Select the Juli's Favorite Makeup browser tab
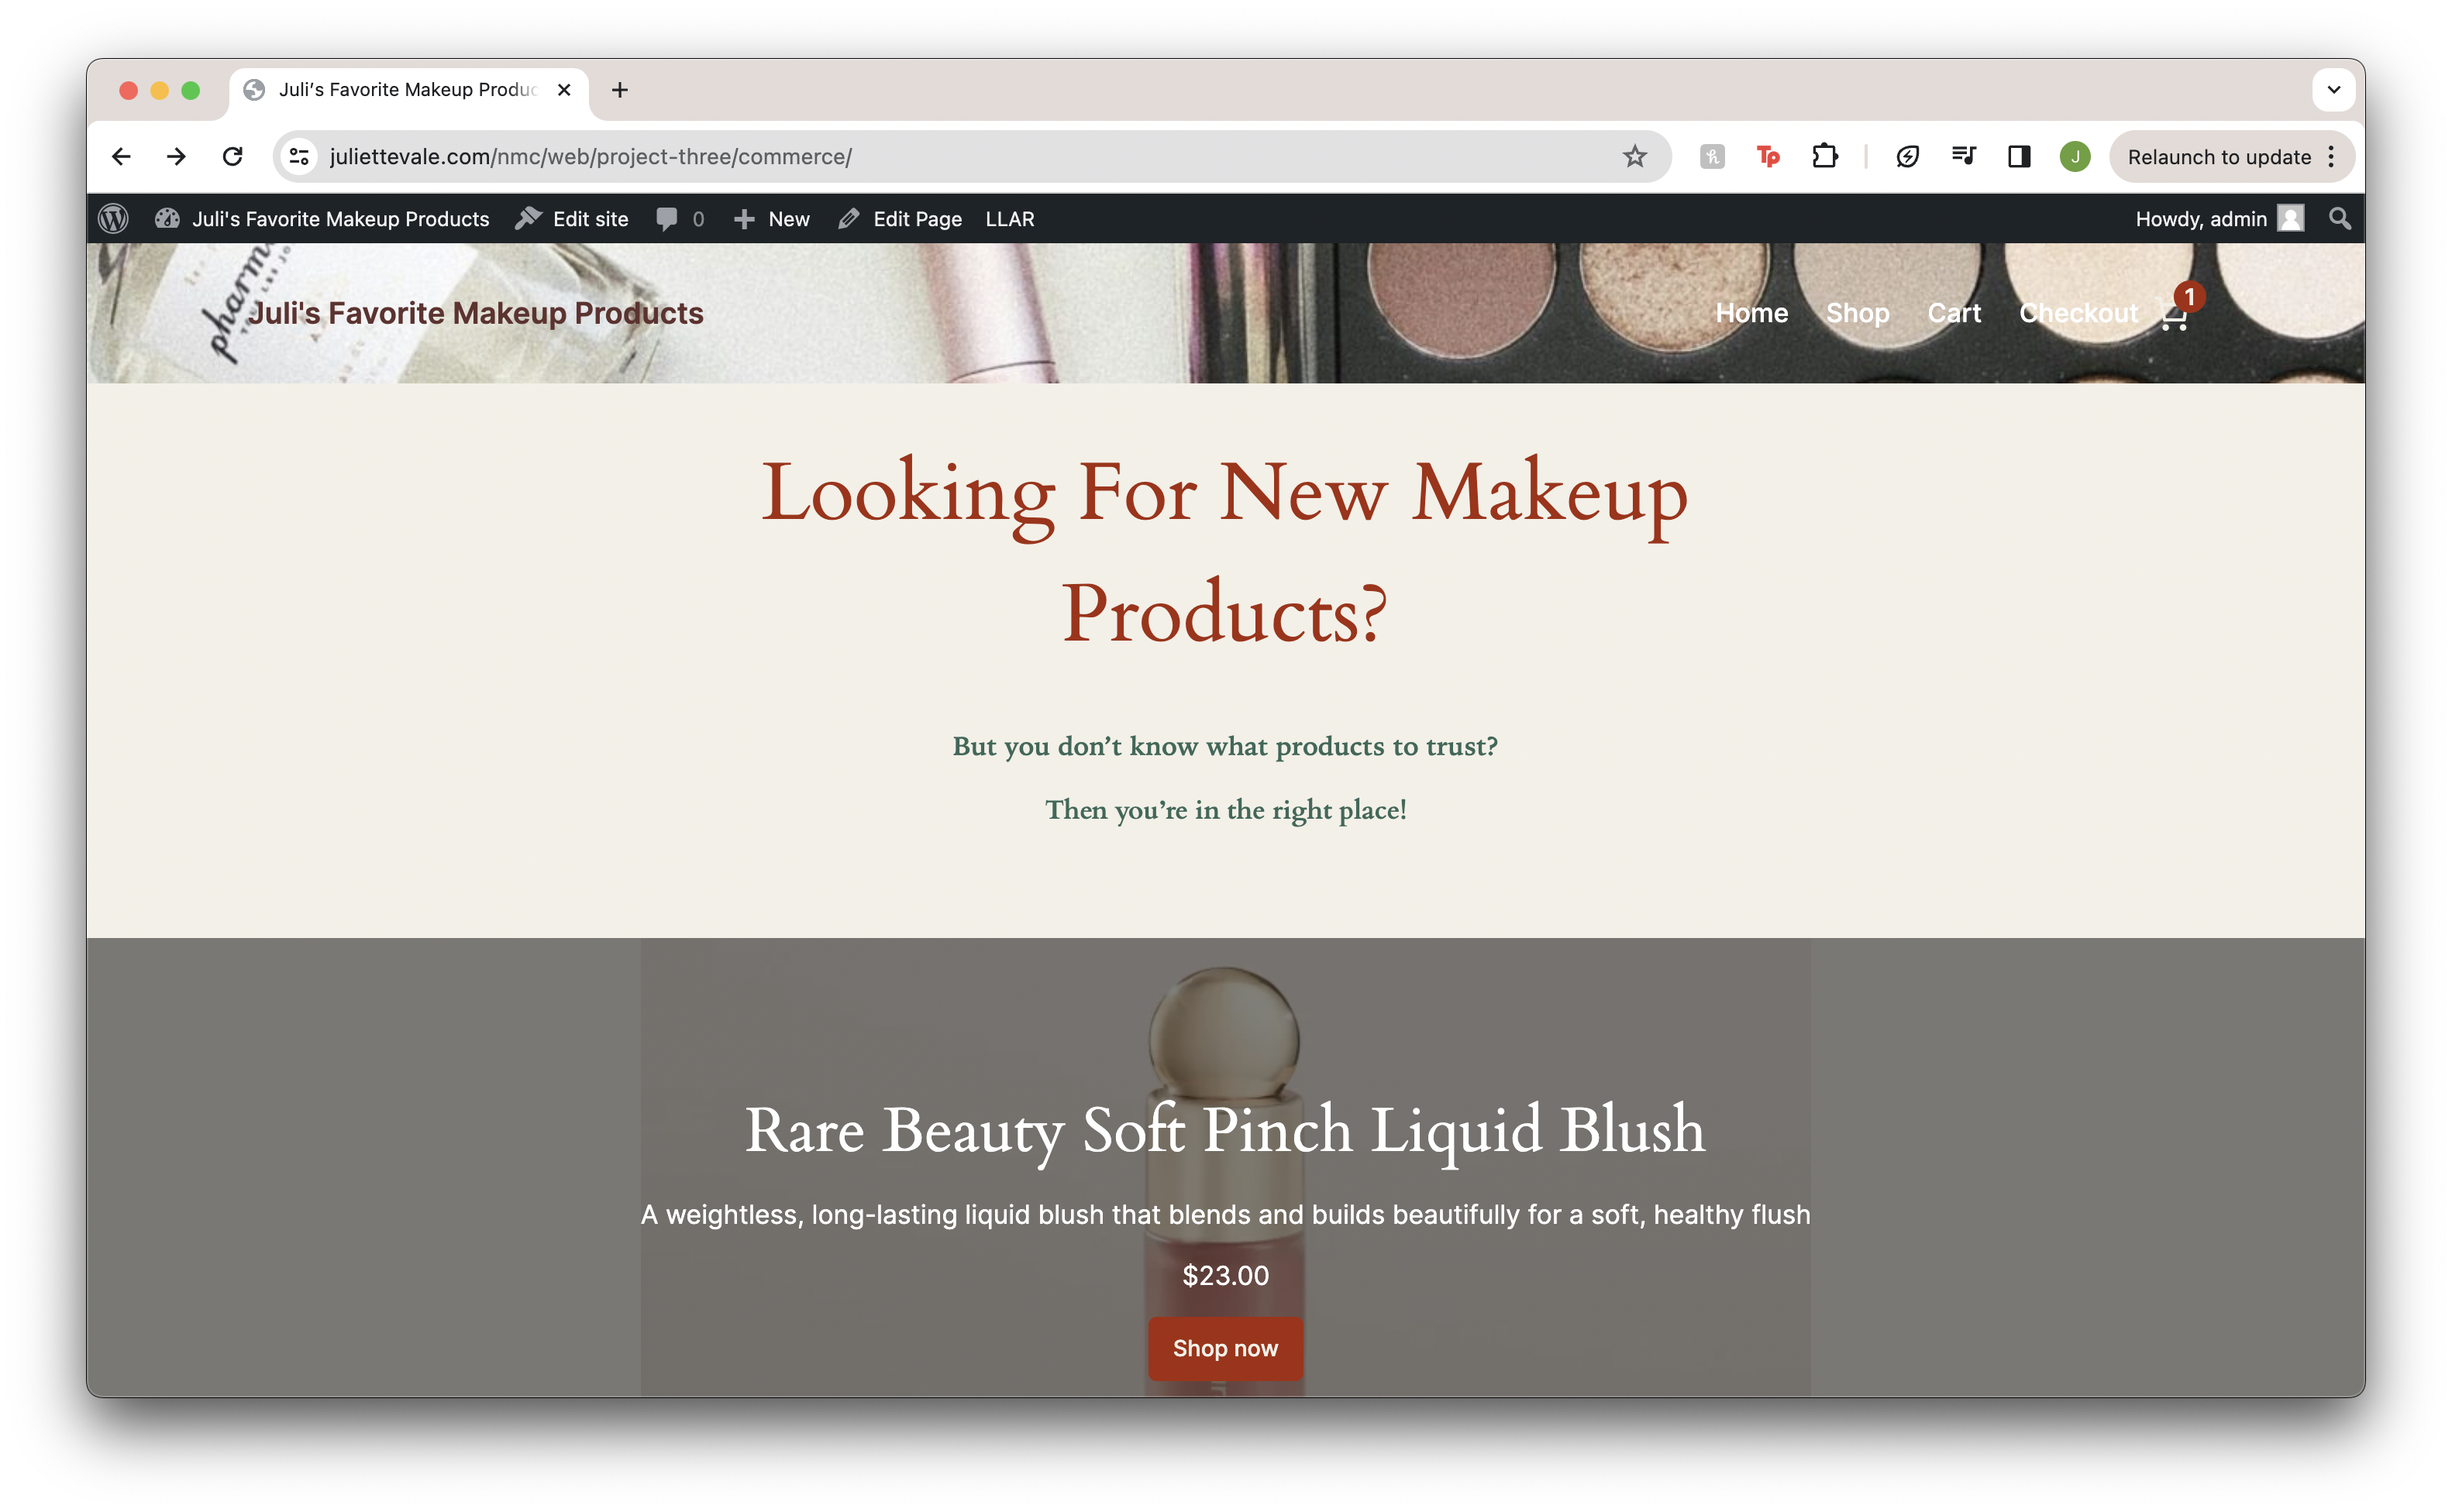The width and height of the screenshot is (2452, 1512). pos(408,90)
